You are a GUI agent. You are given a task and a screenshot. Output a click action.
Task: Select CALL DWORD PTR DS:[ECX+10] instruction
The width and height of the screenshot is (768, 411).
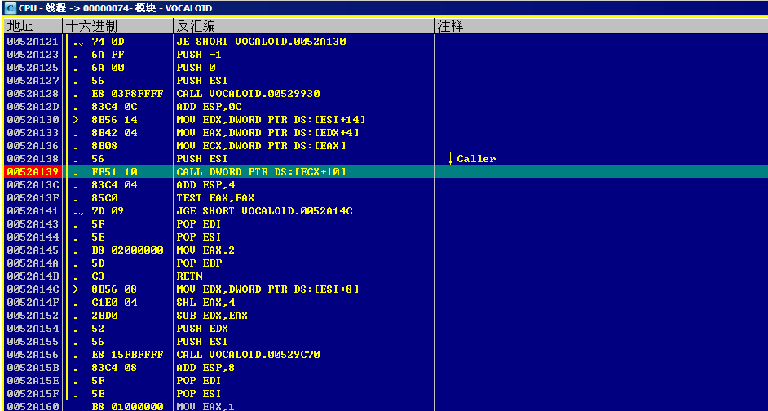click(261, 172)
